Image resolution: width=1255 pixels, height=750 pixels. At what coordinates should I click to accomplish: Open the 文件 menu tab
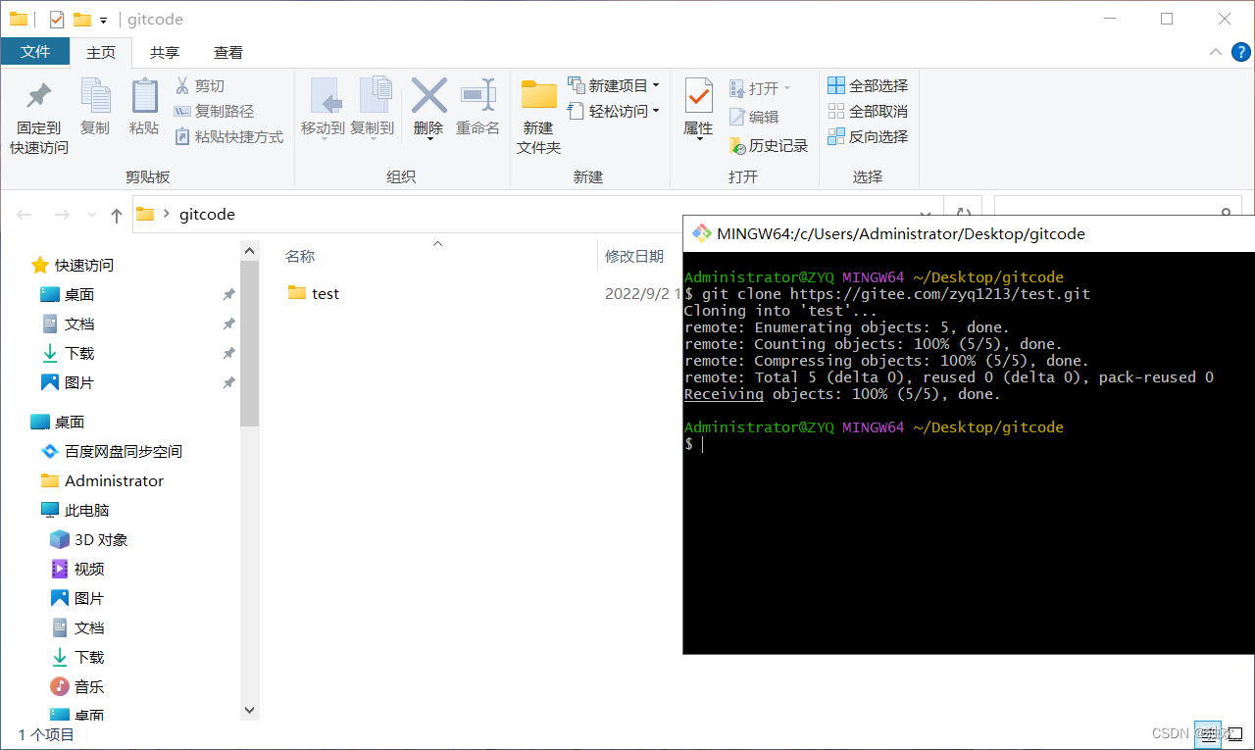[35, 52]
